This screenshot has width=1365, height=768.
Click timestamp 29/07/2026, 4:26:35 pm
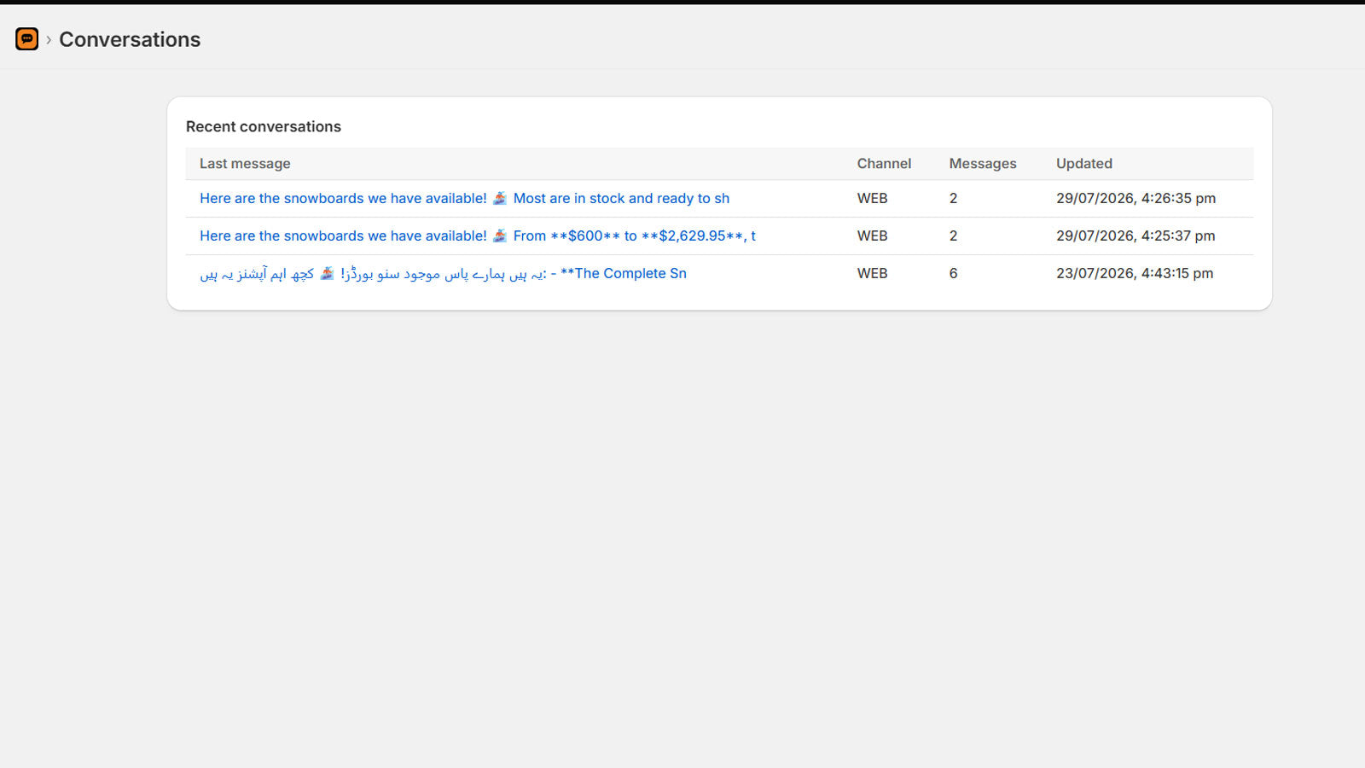(x=1136, y=198)
